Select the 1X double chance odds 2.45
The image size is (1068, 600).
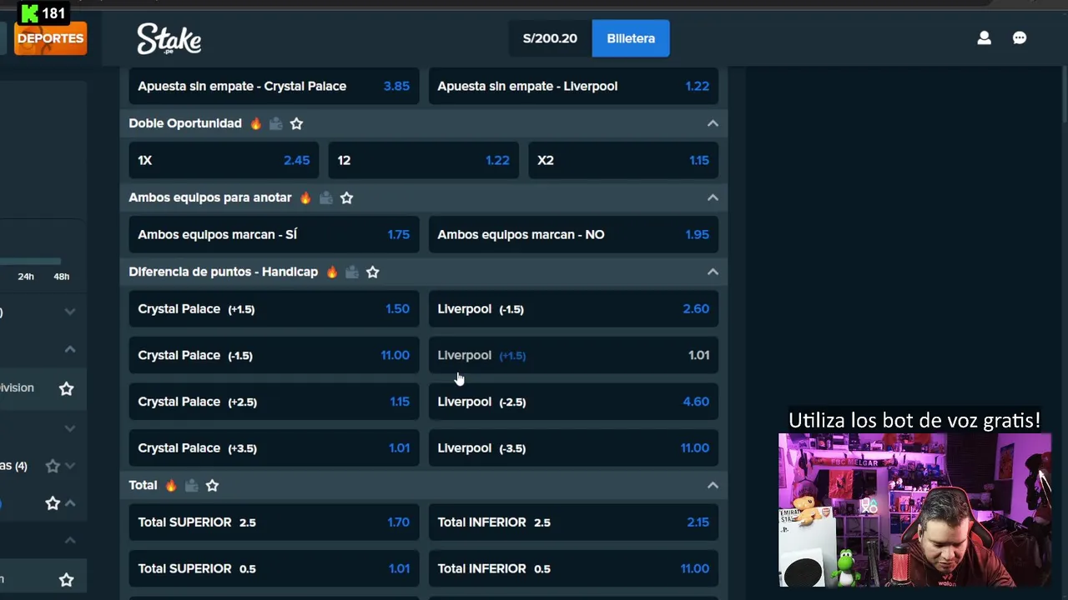pos(224,160)
